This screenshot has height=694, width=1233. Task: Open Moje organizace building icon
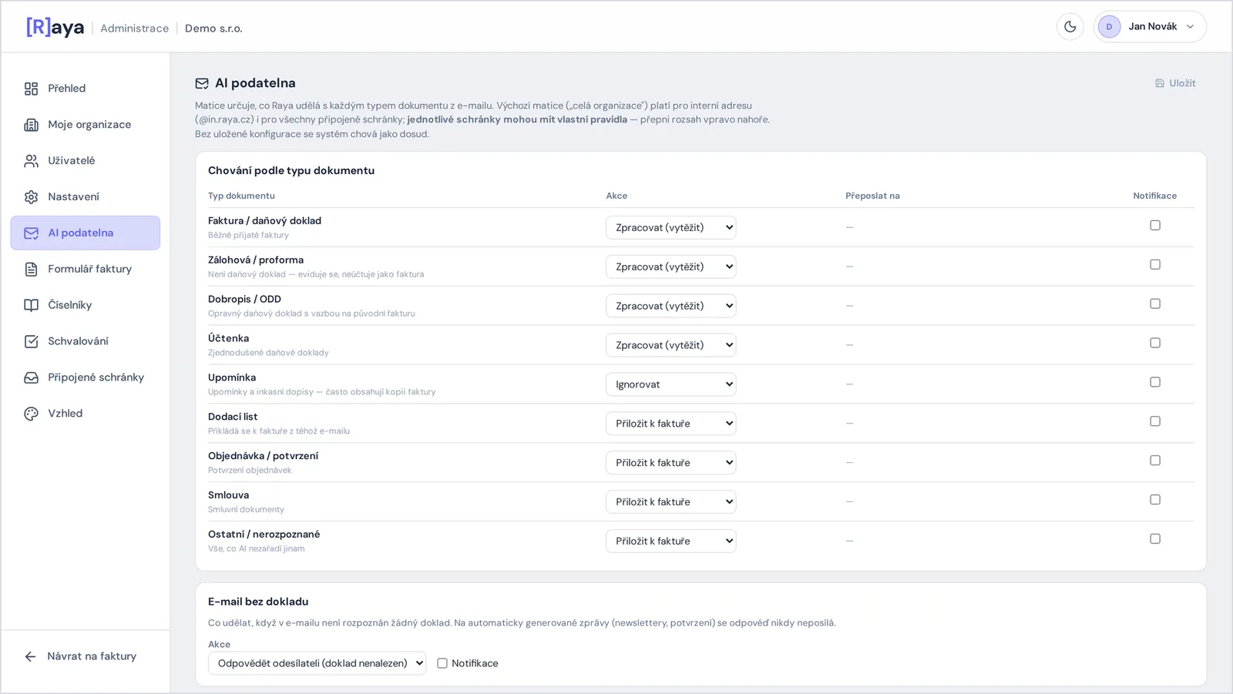click(x=31, y=125)
